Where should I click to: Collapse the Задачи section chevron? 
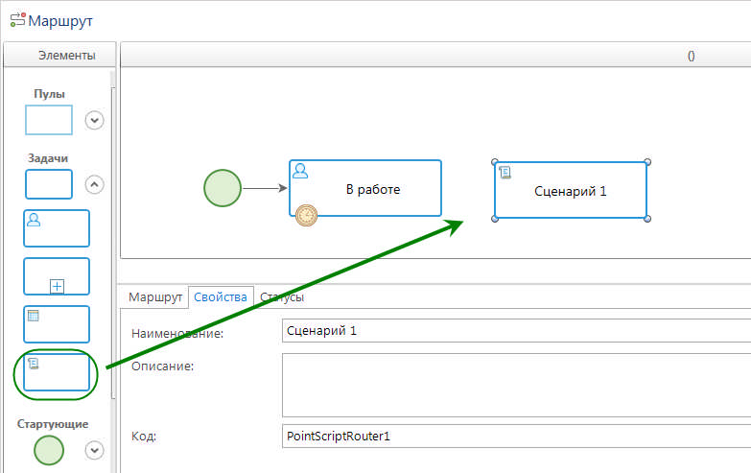94,184
